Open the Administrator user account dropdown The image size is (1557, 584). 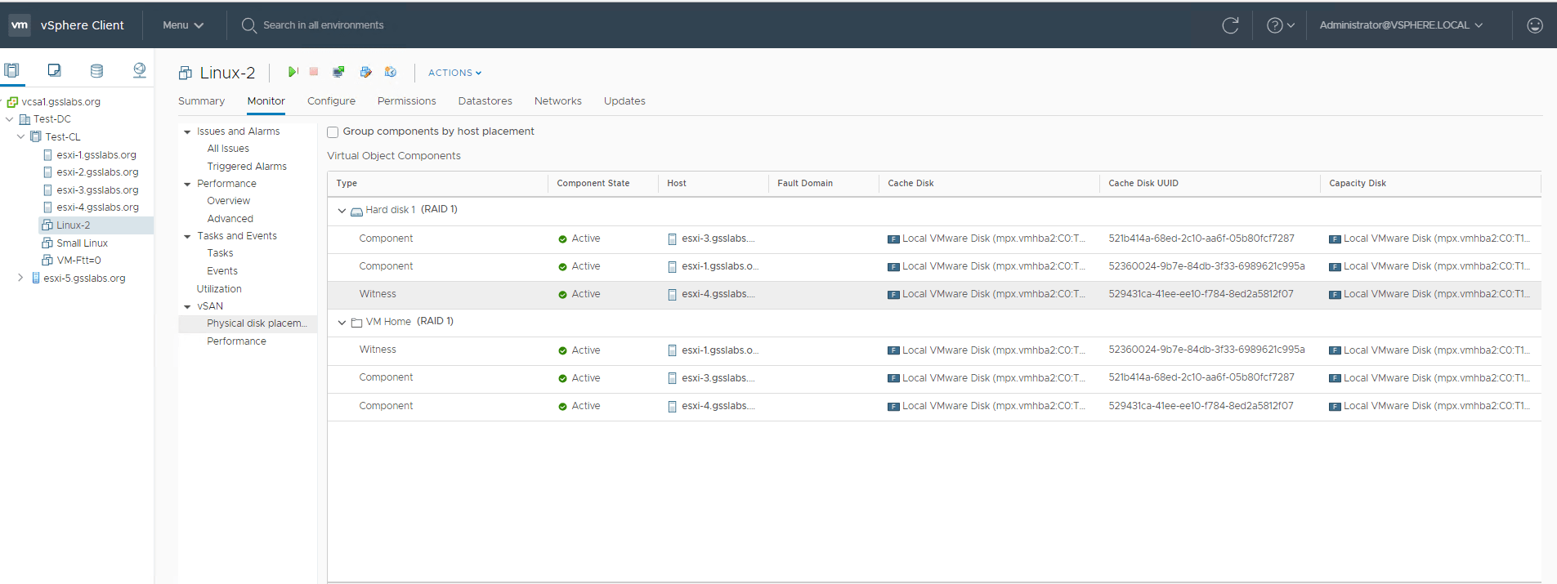1400,25
